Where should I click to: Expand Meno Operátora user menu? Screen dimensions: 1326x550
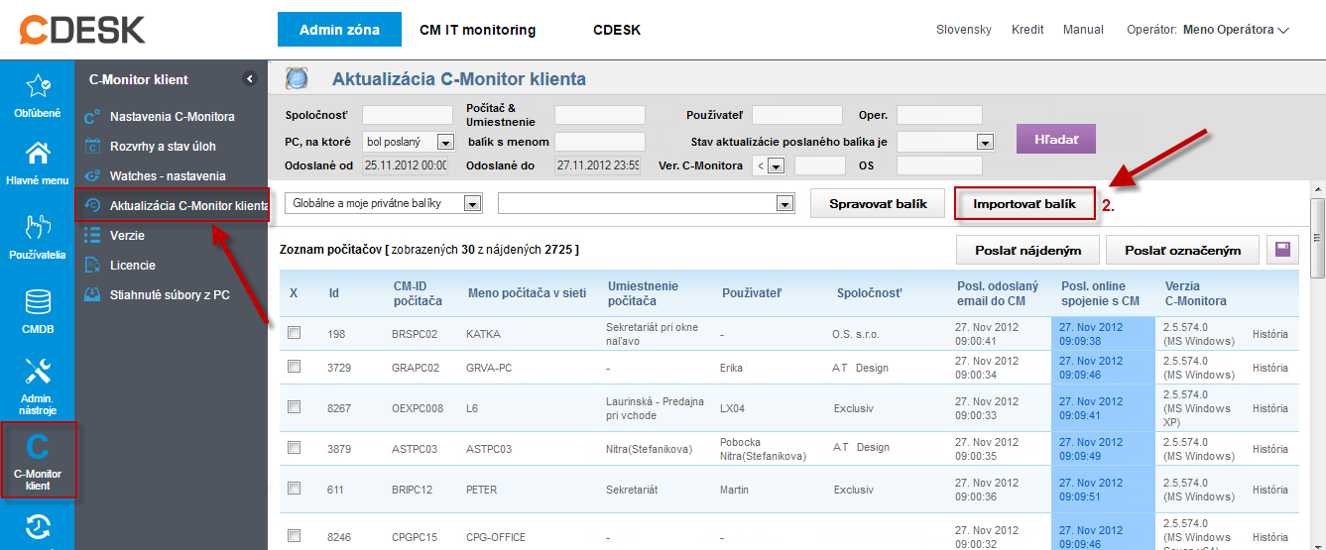(1236, 30)
